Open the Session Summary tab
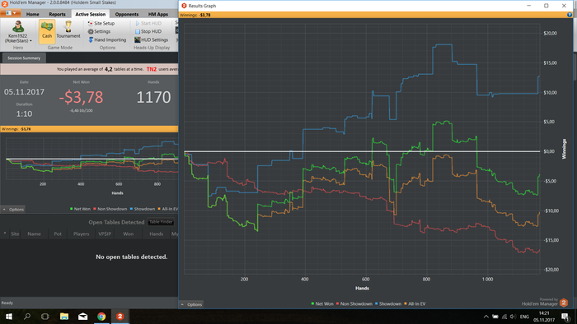 (x=24, y=58)
